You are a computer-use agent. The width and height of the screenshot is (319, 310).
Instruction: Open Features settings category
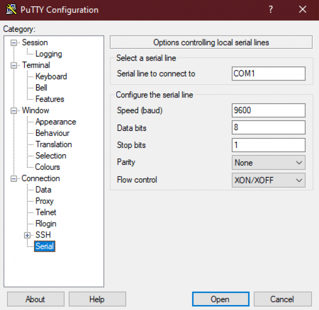pyautogui.click(x=50, y=99)
